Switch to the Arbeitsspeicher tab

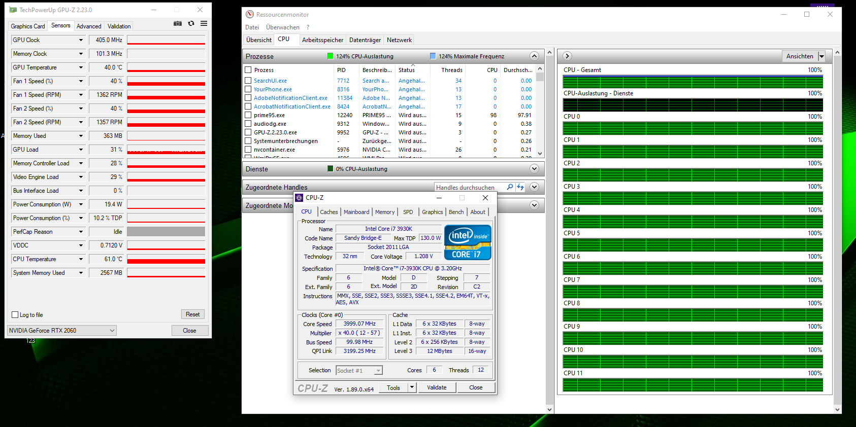pos(322,40)
